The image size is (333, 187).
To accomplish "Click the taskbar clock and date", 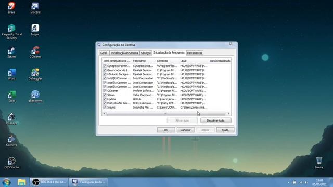I will 319,182.
